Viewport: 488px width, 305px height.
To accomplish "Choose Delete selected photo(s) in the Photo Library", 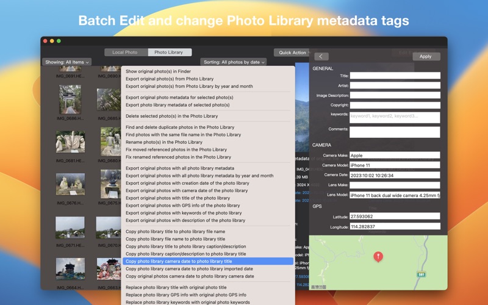I will pyautogui.click(x=208, y=116).
